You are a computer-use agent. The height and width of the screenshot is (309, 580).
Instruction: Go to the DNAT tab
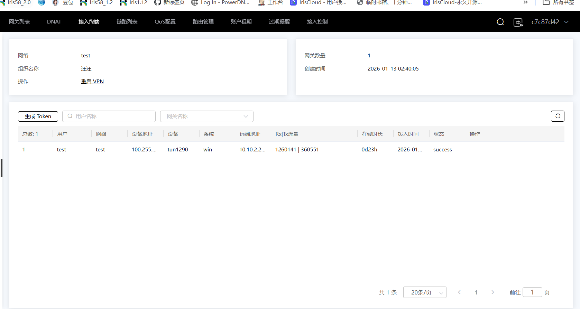[54, 21]
